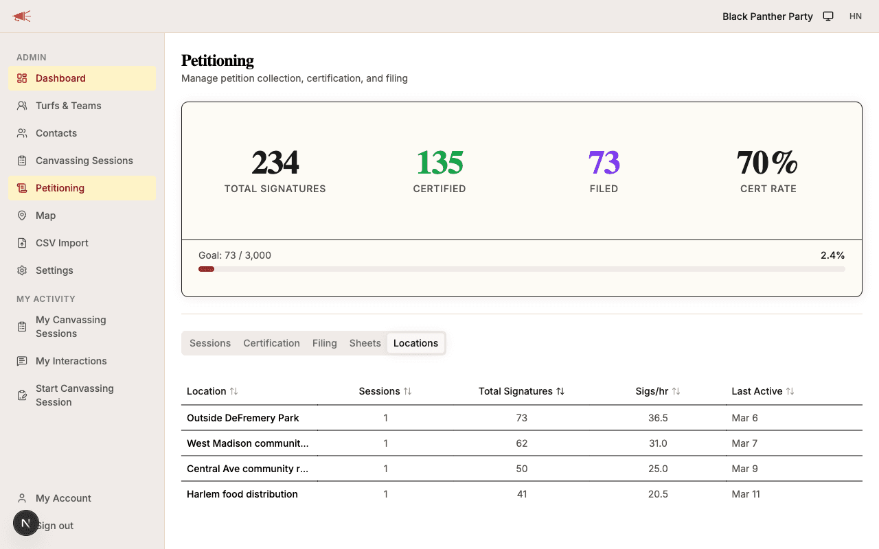The width and height of the screenshot is (879, 549).
Task: Click the CSV Import file icon
Action: [x=22, y=243]
